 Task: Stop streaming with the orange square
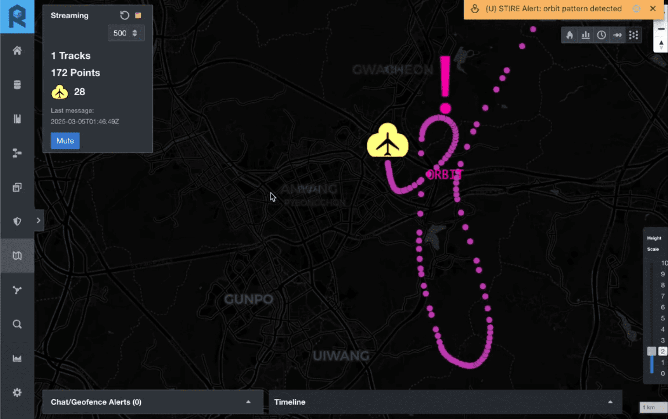[x=138, y=15]
